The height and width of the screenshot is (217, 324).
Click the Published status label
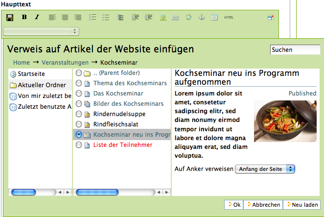[302, 94]
